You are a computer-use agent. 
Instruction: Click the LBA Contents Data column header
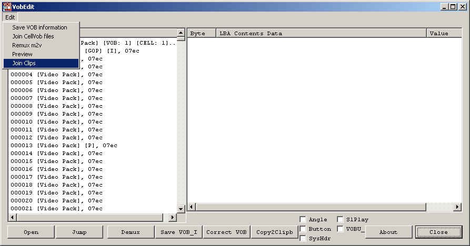coord(321,34)
